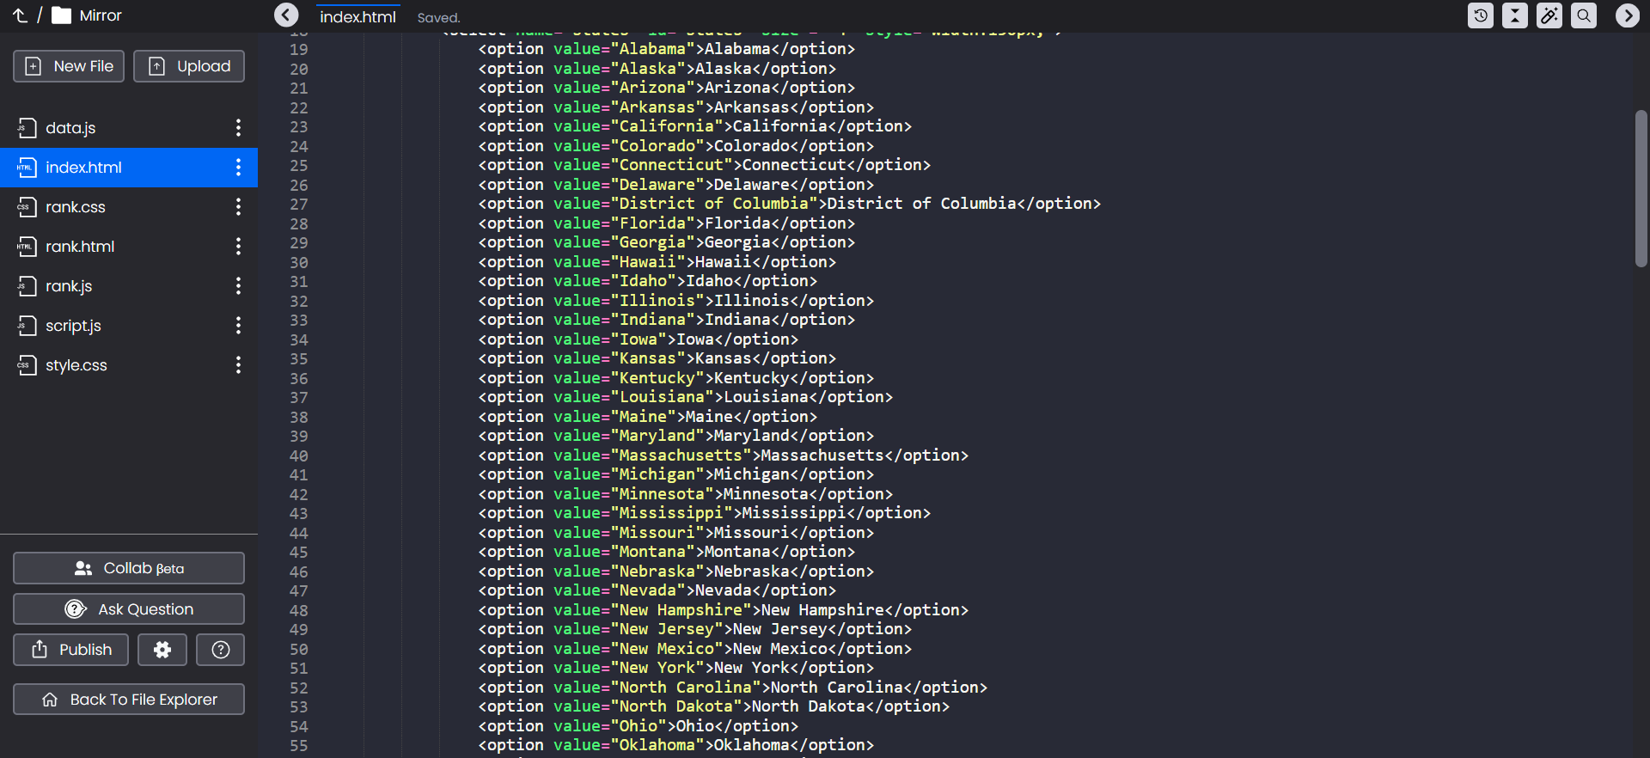Image resolution: width=1650 pixels, height=758 pixels.
Task: Click the Mississippi option line
Action: (x=704, y=513)
